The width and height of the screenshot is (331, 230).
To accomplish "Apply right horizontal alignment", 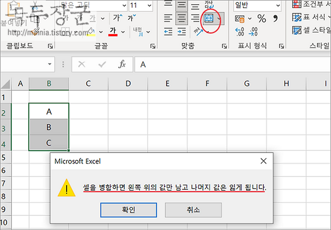I will (195, 18).
